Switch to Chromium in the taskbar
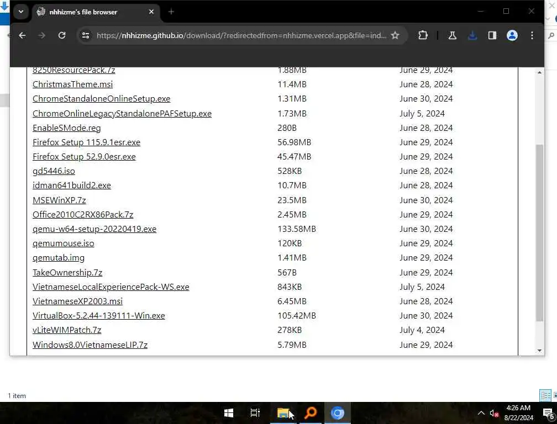 point(338,413)
